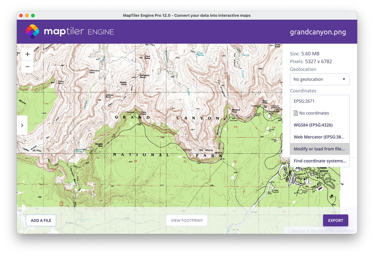The height and width of the screenshot is (256, 374).
Task: Click the document icon beside No coordinates
Action: tap(296, 113)
